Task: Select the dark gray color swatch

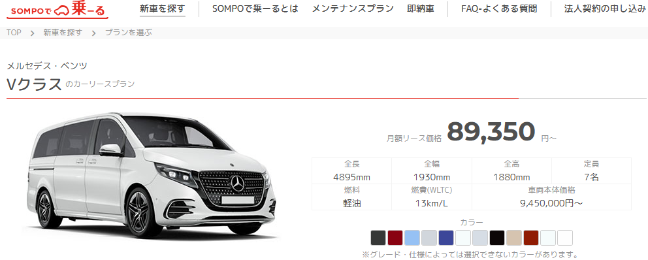Action: pyautogui.click(x=378, y=238)
